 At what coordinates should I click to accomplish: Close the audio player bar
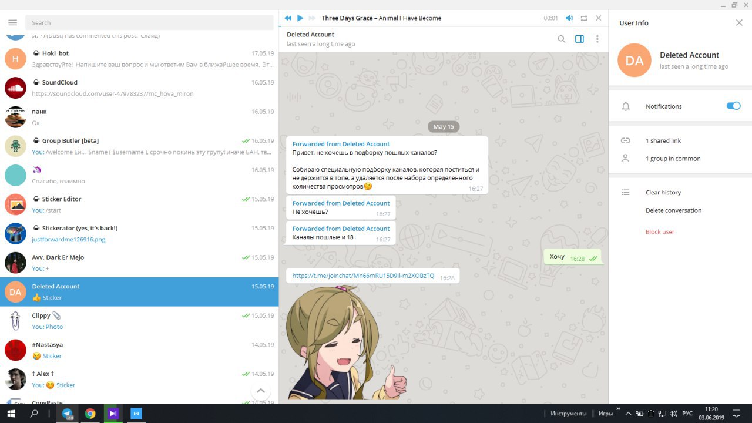[x=599, y=18]
